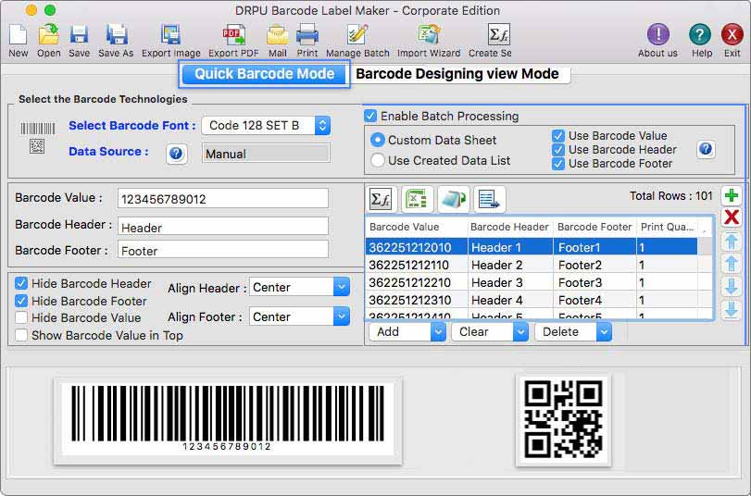This screenshot has height=496, width=751.
Task: Switch to Quick Barcode Mode tab
Action: [265, 74]
